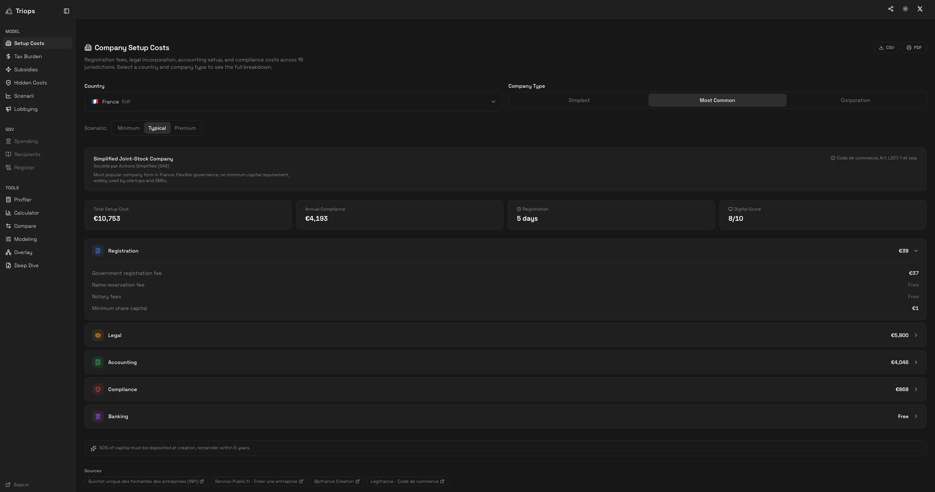The image size is (935, 492).
Task: Choose the Simplest company type
Action: point(579,101)
